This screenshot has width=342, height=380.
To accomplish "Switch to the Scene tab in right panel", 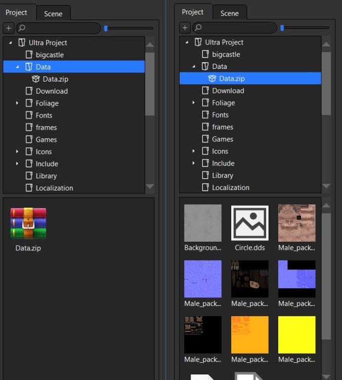I will click(229, 13).
